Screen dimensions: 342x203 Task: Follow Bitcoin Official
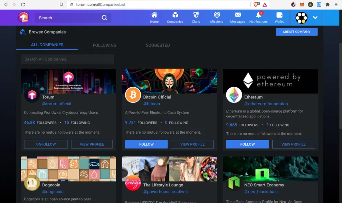146,144
